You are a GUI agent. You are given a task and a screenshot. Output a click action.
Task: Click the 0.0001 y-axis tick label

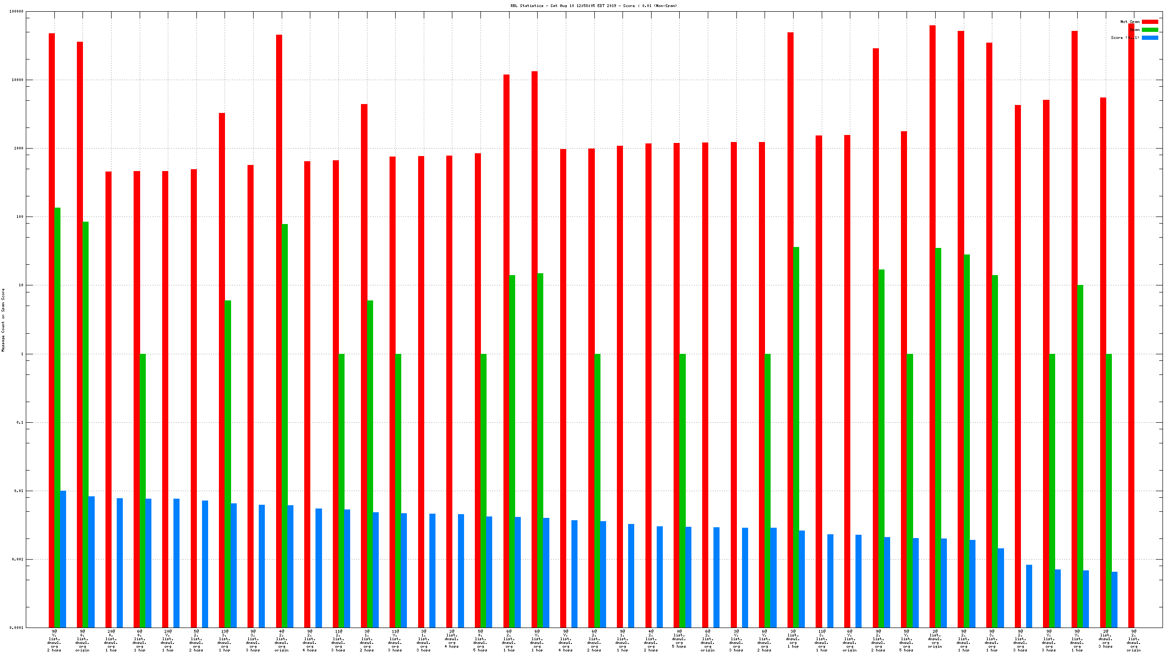point(16,628)
